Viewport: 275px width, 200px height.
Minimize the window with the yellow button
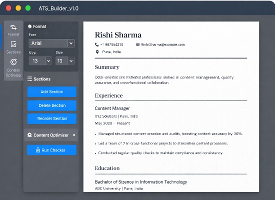(x=18, y=8)
